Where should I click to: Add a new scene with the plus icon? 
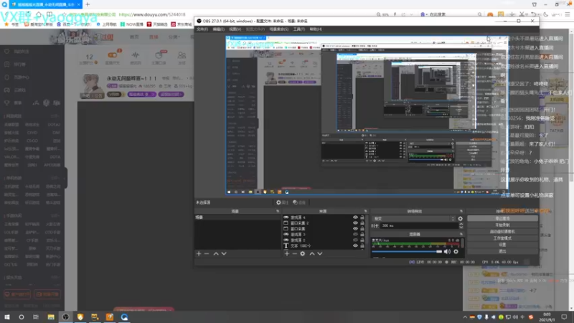(199, 253)
